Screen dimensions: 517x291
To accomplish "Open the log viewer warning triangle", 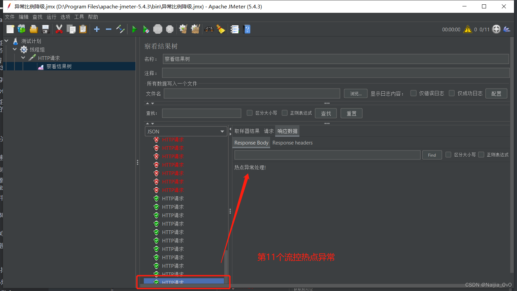I will pos(468,29).
